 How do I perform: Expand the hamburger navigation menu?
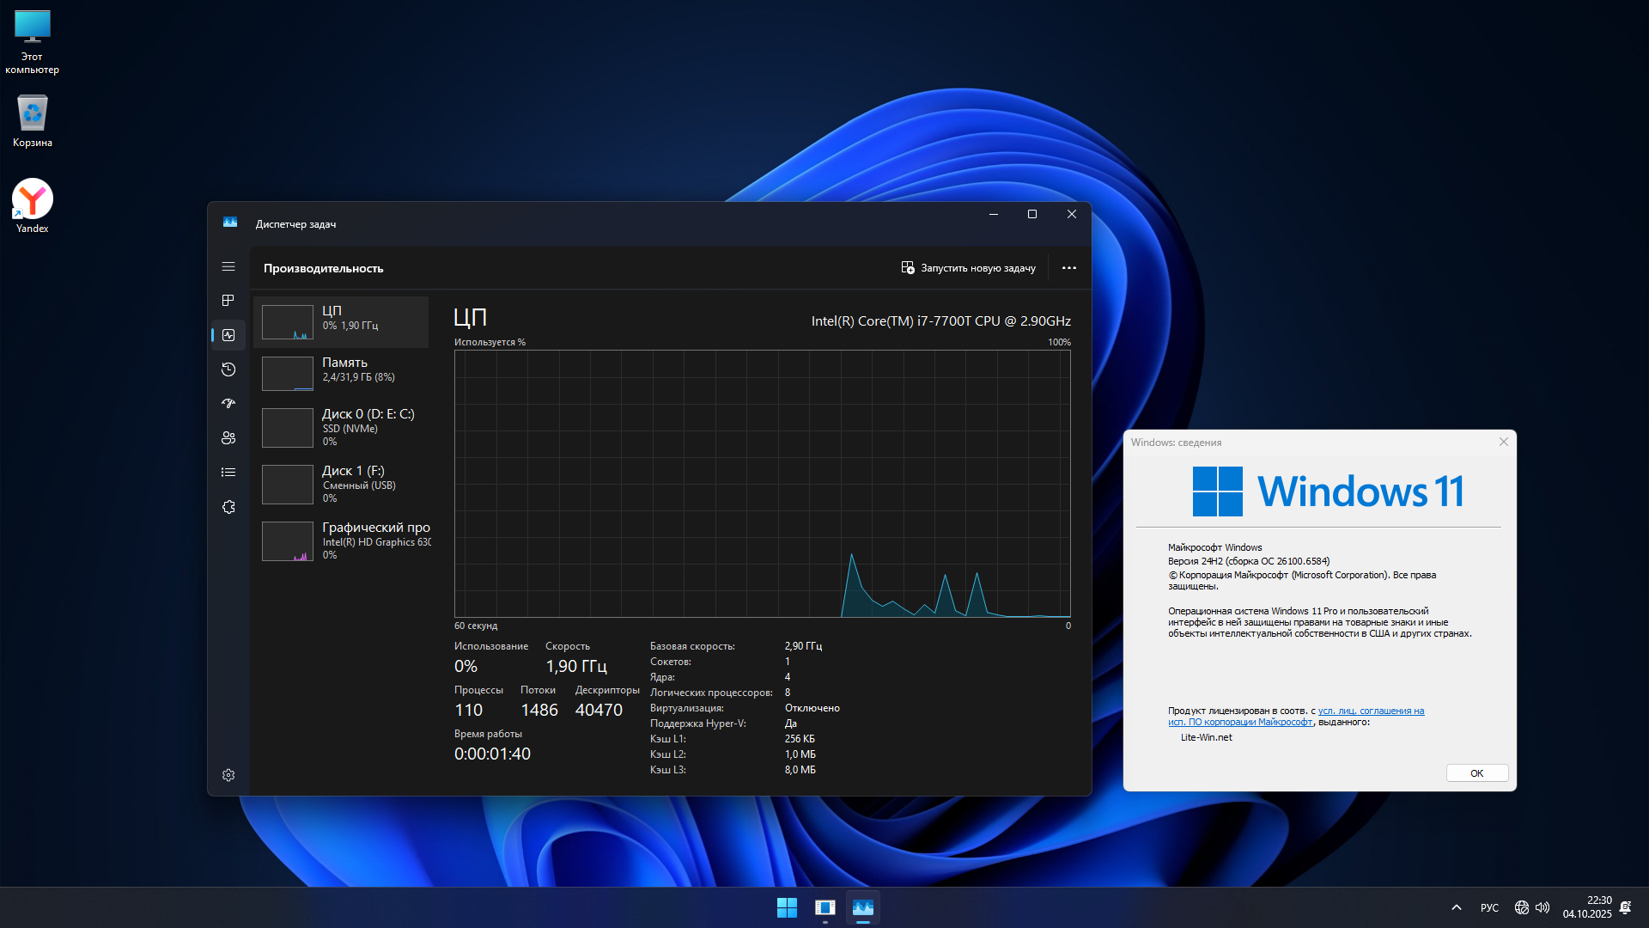(228, 267)
